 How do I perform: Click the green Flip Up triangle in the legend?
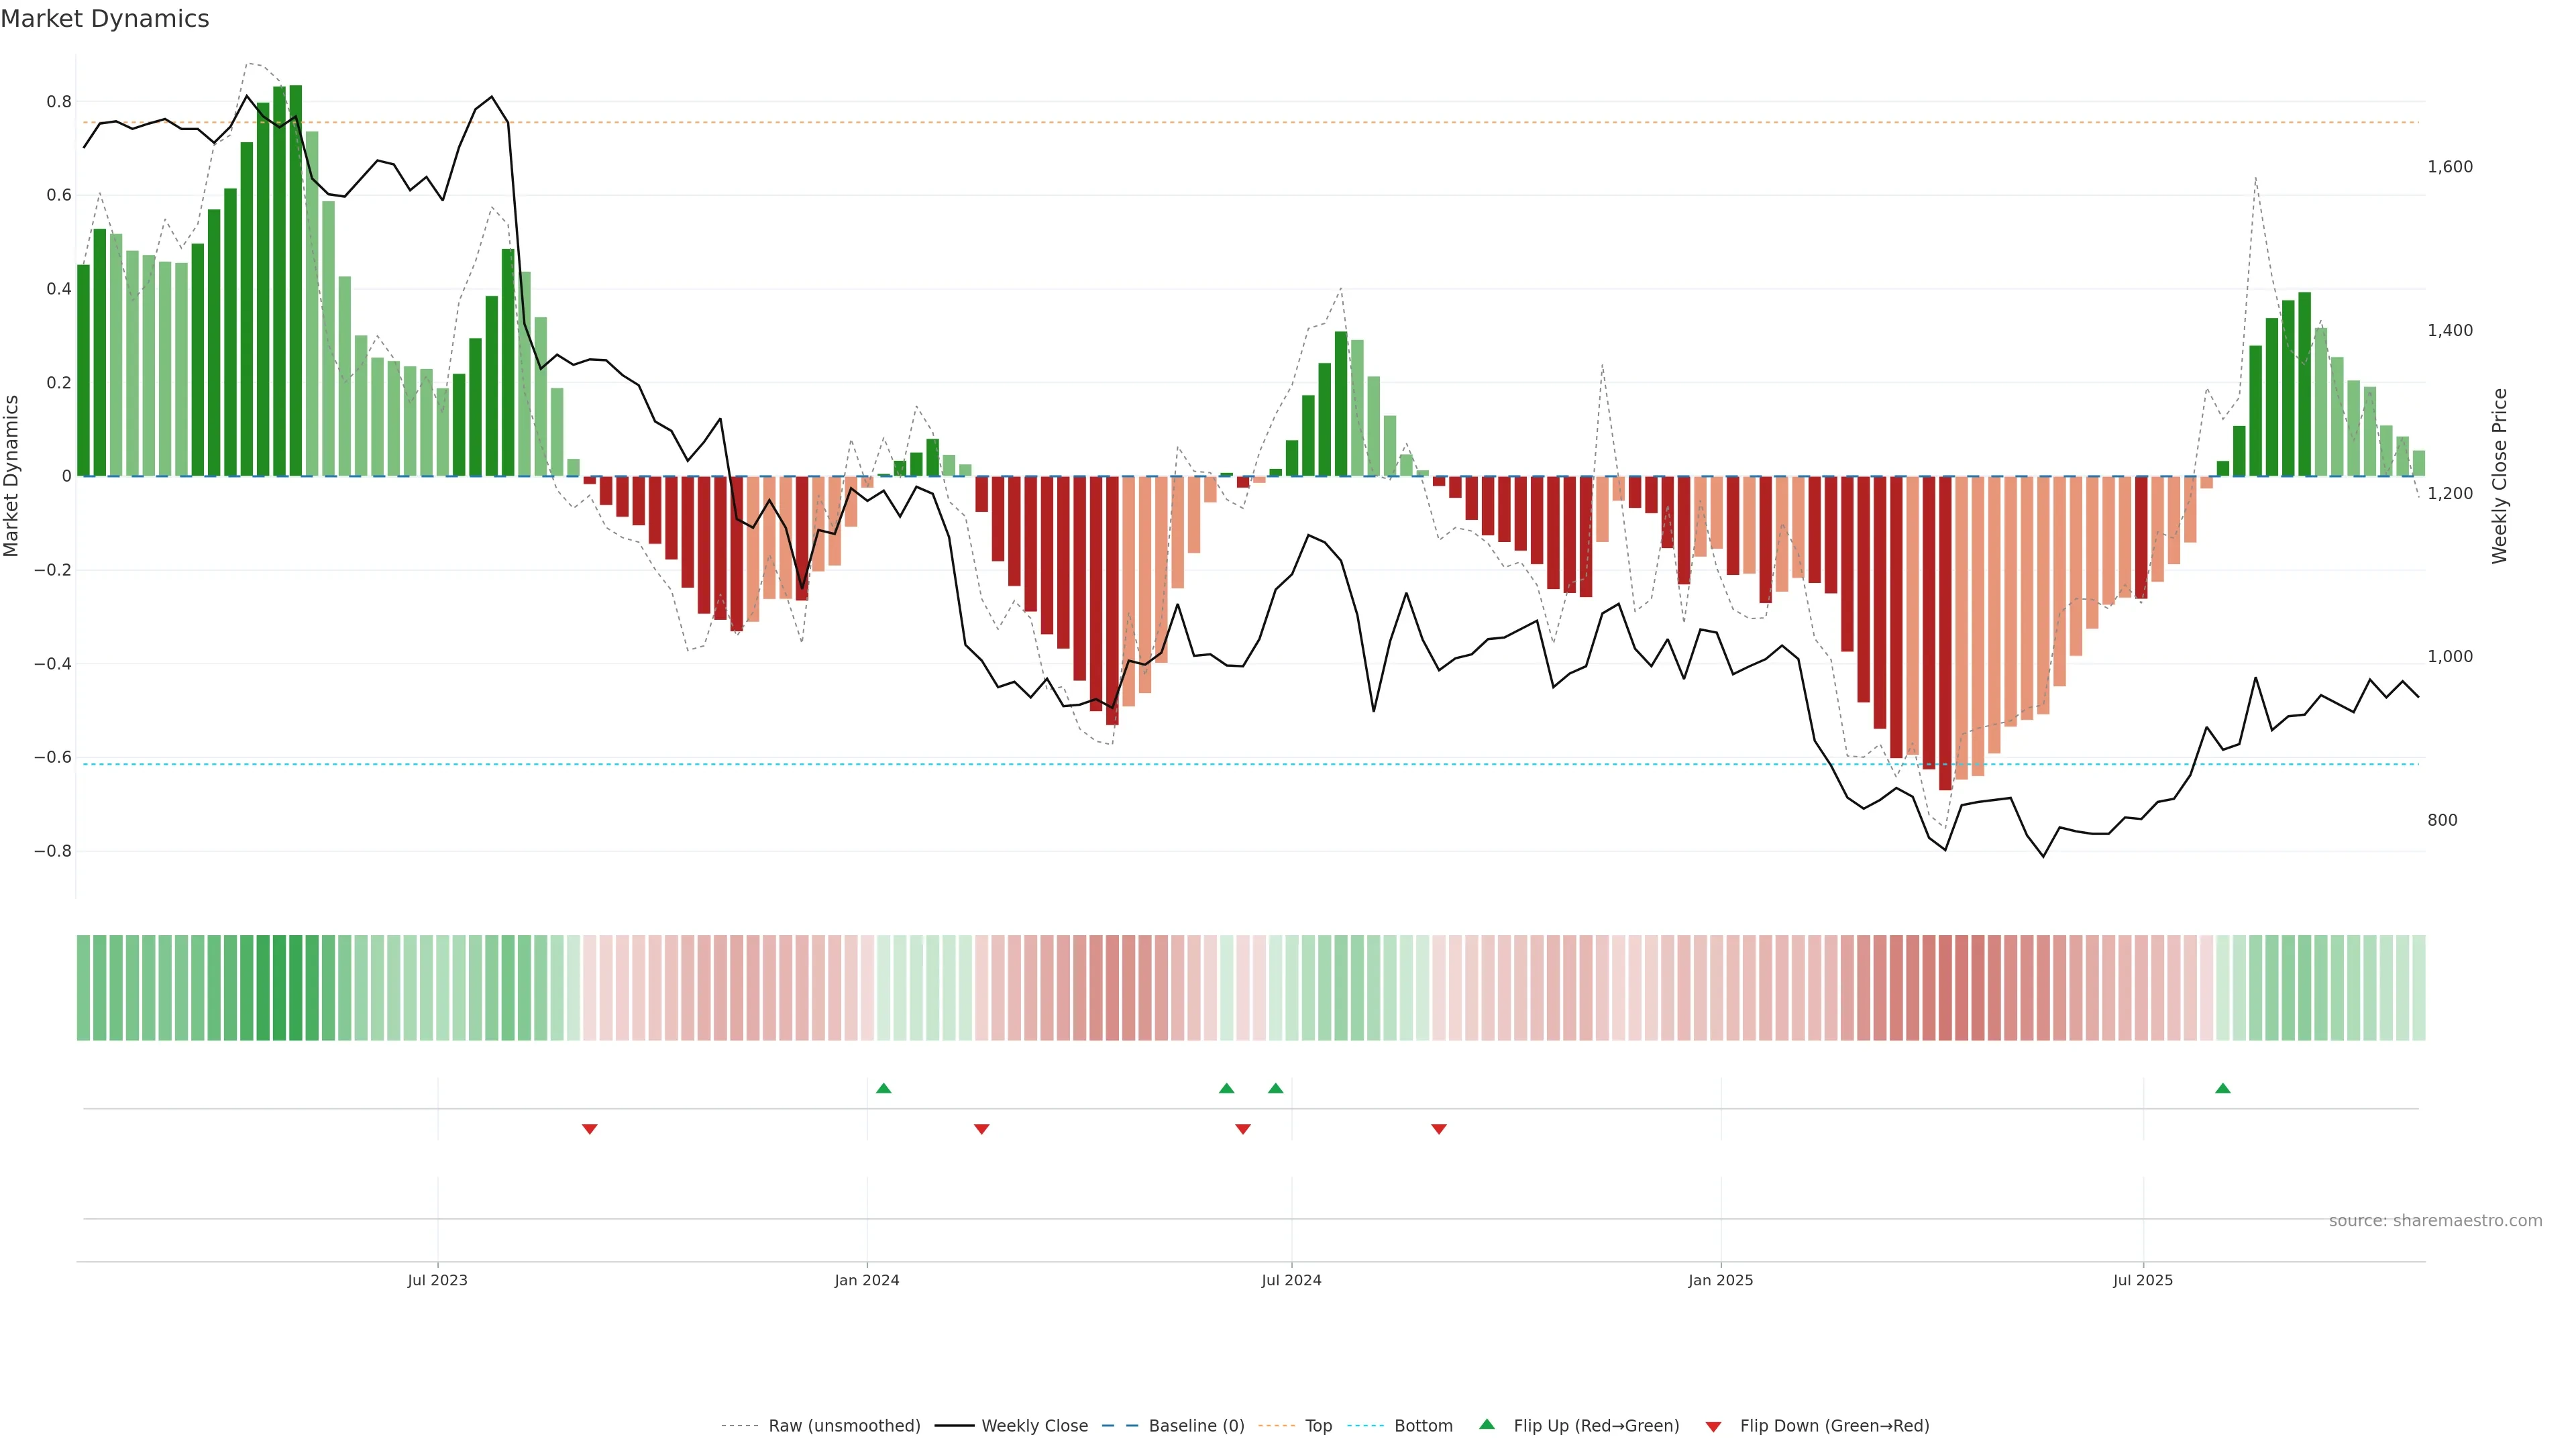click(x=1487, y=1424)
